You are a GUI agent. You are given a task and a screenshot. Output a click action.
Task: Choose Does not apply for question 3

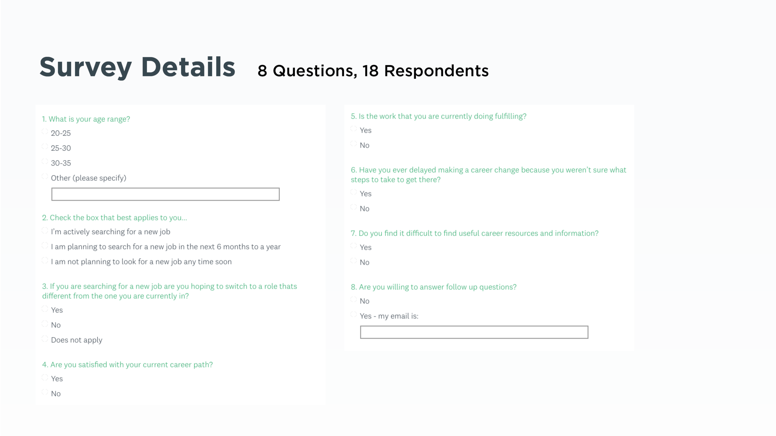click(45, 339)
